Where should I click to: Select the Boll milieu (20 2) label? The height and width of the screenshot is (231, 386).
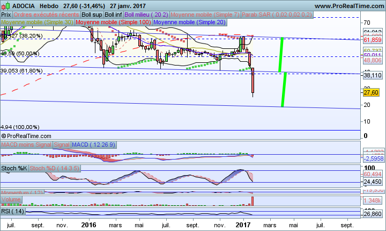(x=146, y=15)
